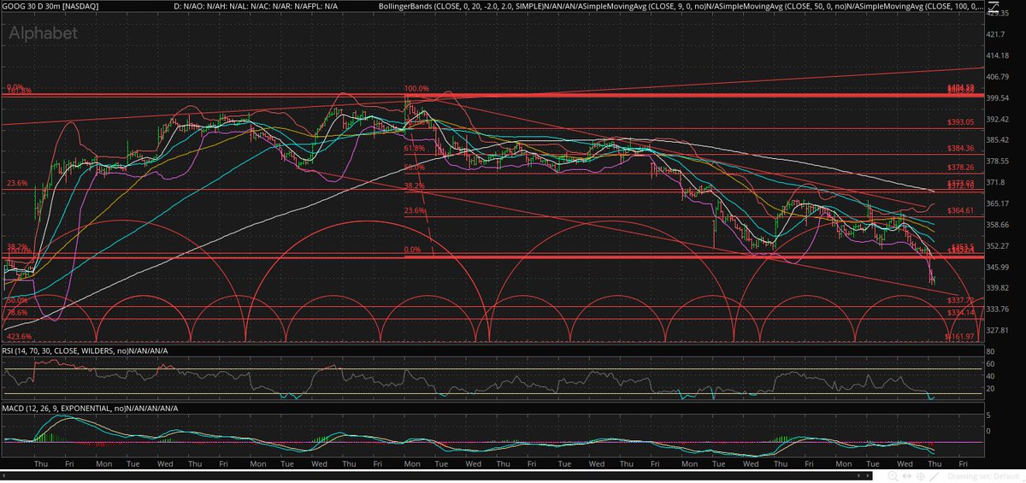
Task: Click the 423.6% Fibonacci extension label
Action: (x=17, y=337)
